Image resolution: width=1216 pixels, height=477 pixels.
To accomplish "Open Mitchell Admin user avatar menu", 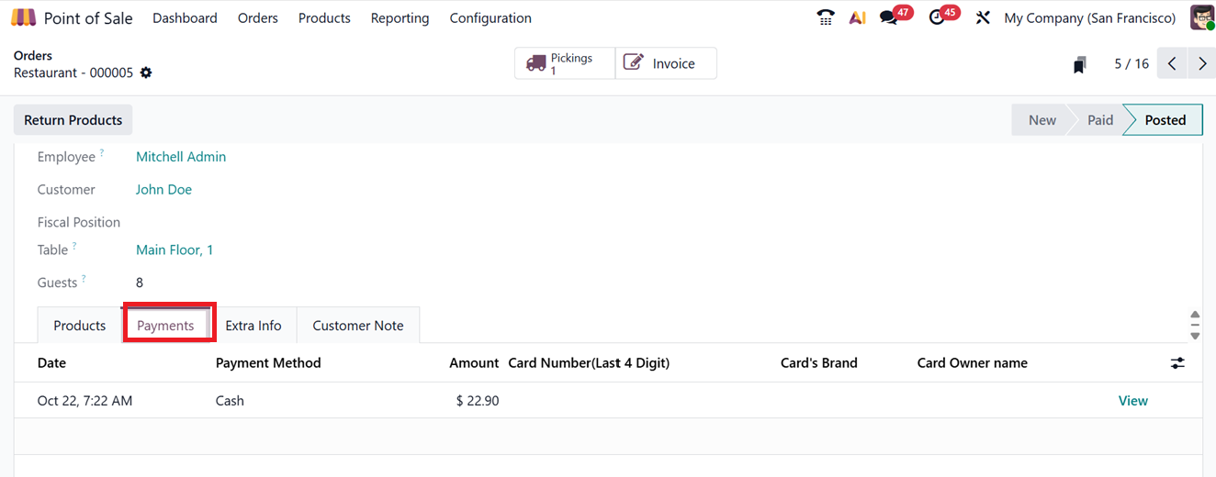I will tap(1201, 17).
